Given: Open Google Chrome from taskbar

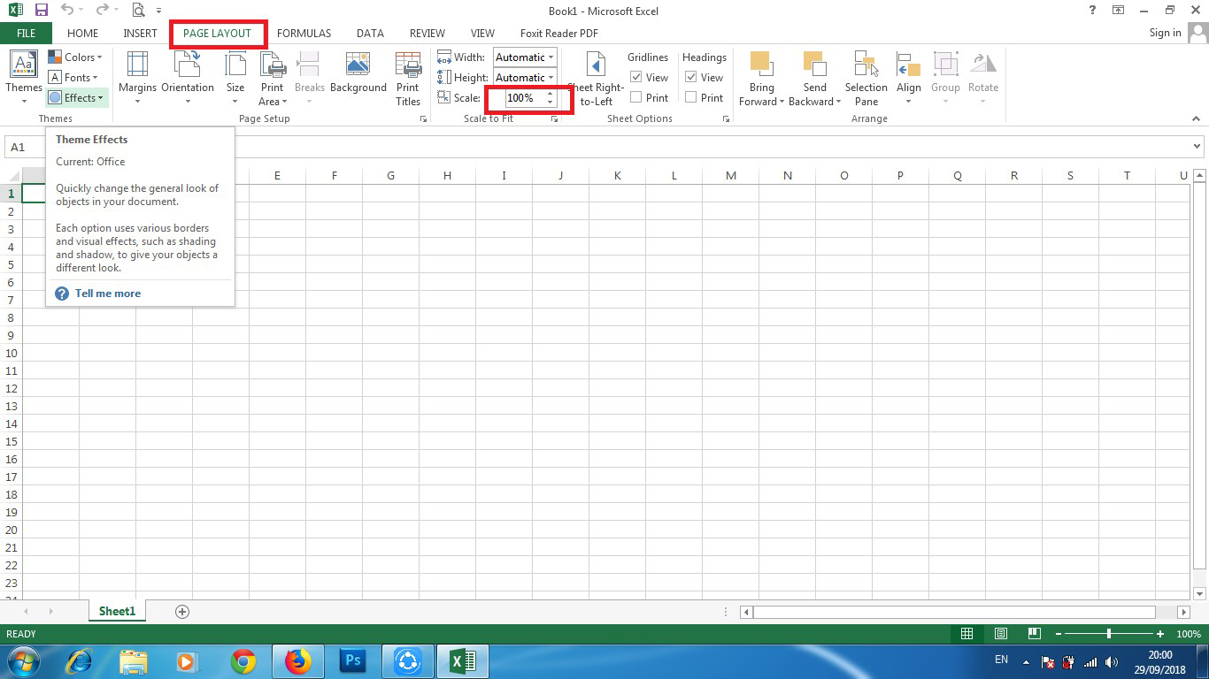Looking at the screenshot, I should [x=243, y=661].
